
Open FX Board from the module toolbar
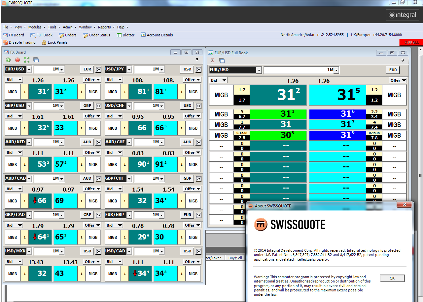(13, 35)
